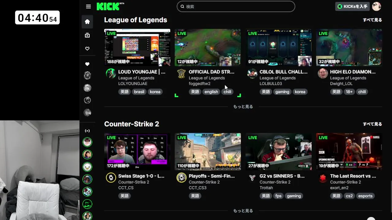This screenshot has width=392, height=220.
Task: Select the brasil tag on LOUD YOUNGJAE
Action: point(139,92)
